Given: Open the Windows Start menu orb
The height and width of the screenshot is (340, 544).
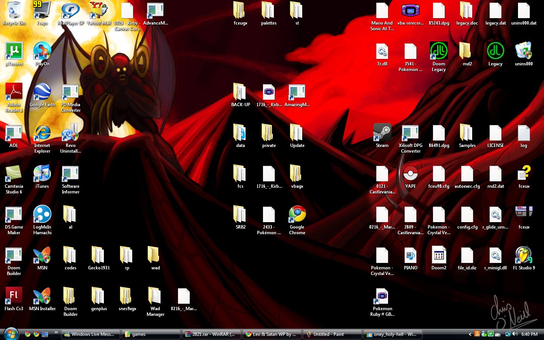Looking at the screenshot, I should tap(11, 334).
